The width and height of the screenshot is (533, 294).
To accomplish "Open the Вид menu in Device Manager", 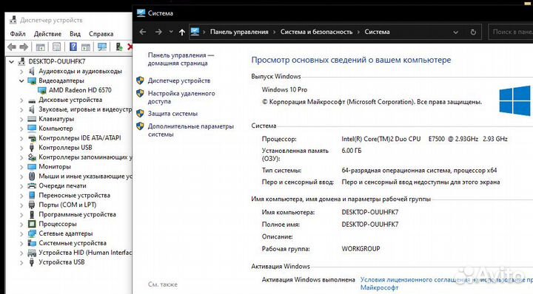I will pyautogui.click(x=75, y=34).
